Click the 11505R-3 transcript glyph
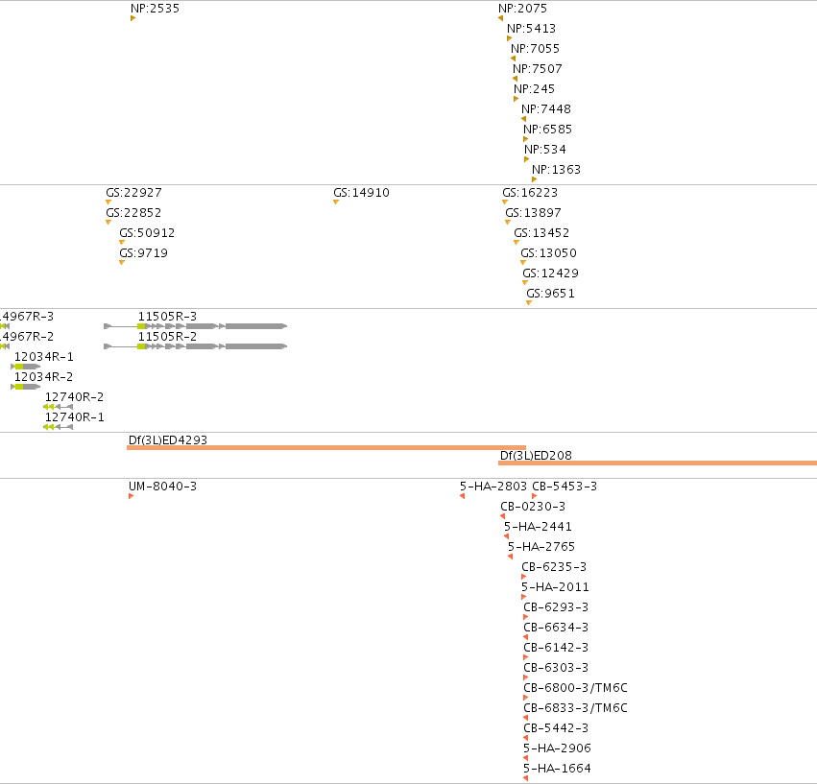Image resolution: width=817 pixels, height=784 pixels. pyautogui.click(x=196, y=326)
